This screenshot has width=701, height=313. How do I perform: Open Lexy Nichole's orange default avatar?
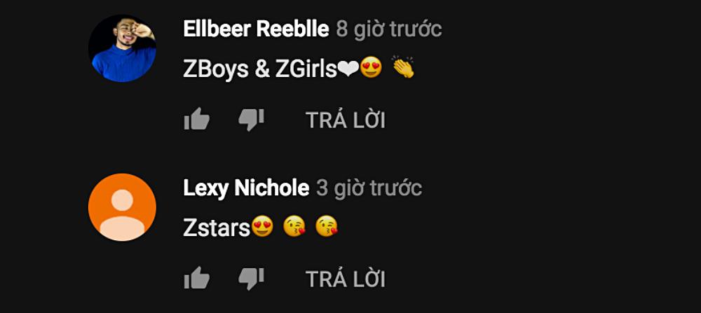(x=122, y=207)
